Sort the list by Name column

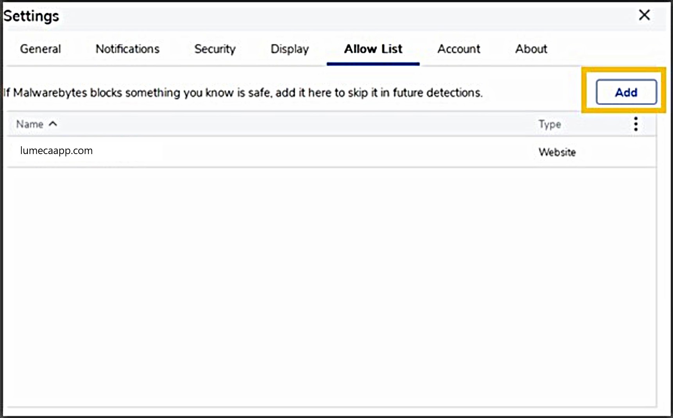30,124
